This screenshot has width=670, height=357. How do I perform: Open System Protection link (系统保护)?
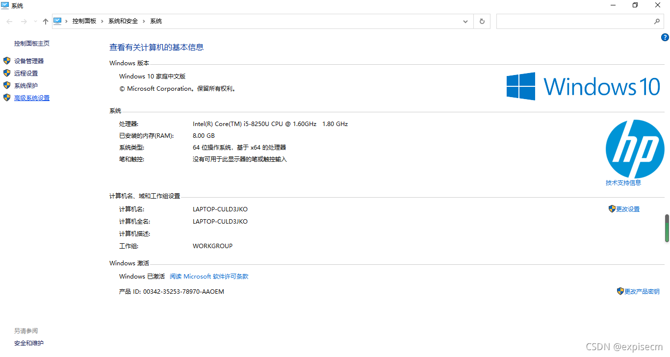(26, 85)
